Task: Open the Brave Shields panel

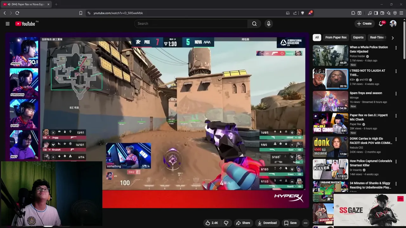Action: [x=303, y=13]
